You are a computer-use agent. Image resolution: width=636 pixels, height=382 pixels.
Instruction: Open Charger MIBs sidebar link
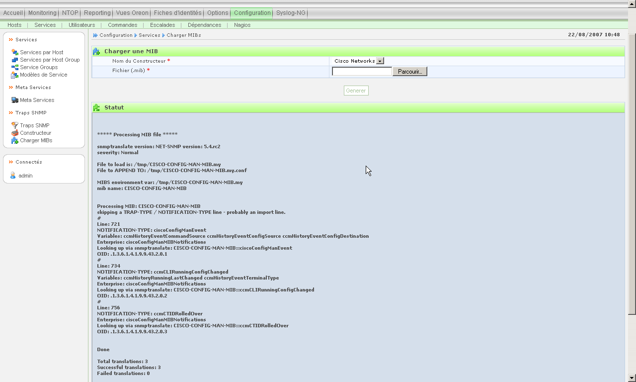[36, 140]
